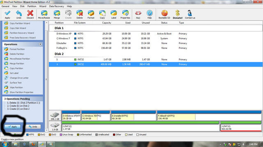Click the Undo toolbar icon
The height and width of the screenshot is (147, 263).
[x=19, y=15]
